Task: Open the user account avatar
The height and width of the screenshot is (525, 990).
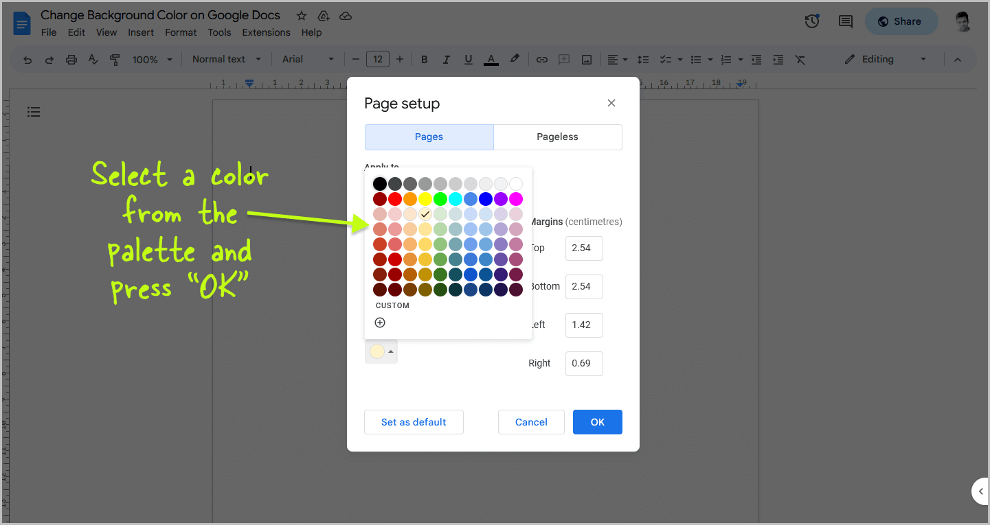Action: tap(963, 22)
